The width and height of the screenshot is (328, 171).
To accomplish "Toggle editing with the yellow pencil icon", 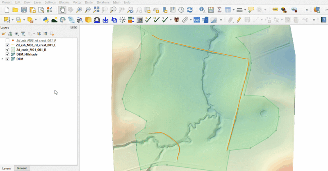I will pos(238,19).
